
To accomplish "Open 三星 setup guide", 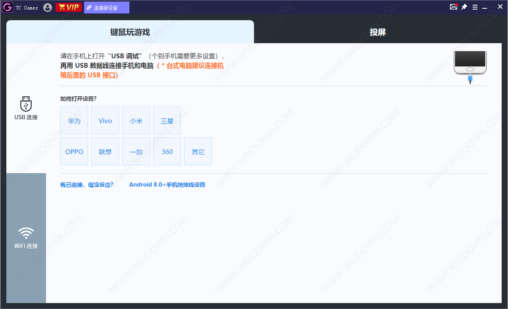I will coord(167,120).
